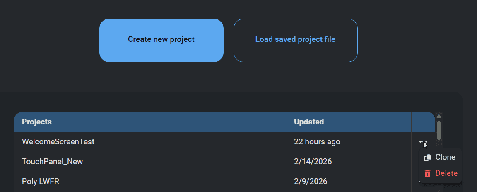Click the scrollbar up arrow
Screen dimensions: 477x192
point(439,116)
